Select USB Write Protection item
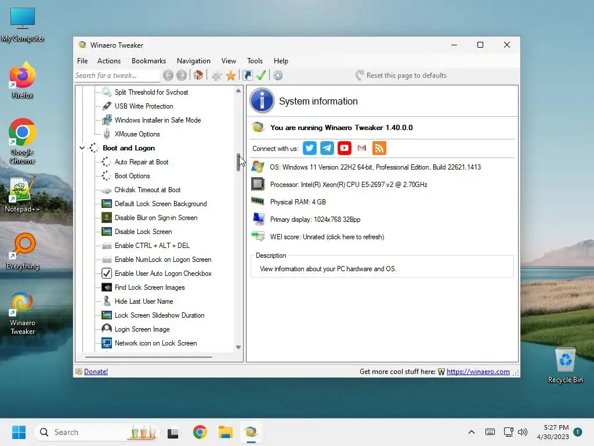The height and width of the screenshot is (446, 594). [x=144, y=106]
